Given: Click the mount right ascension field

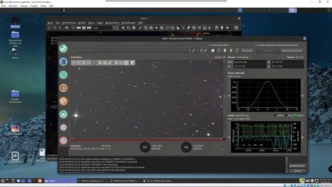Looking at the screenshot, I should 250,62.
